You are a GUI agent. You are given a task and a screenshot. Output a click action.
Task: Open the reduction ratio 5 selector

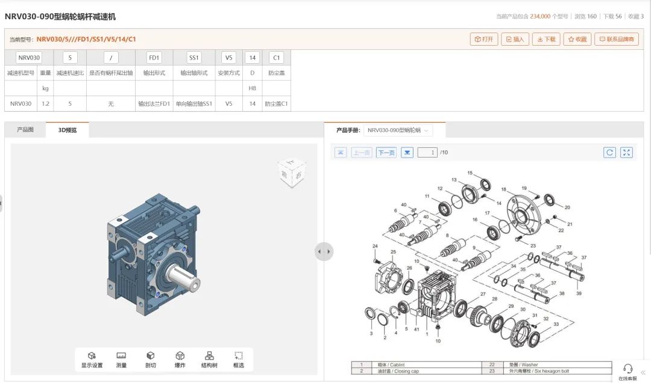[70, 58]
